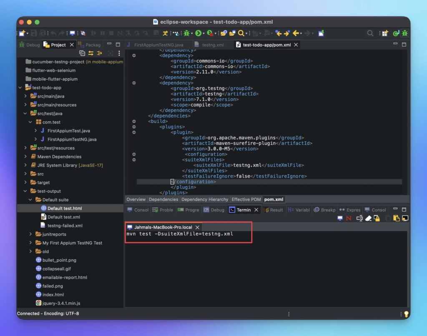Expand FirstAppiumTest.java node
427x336 pixels.
tap(36, 131)
